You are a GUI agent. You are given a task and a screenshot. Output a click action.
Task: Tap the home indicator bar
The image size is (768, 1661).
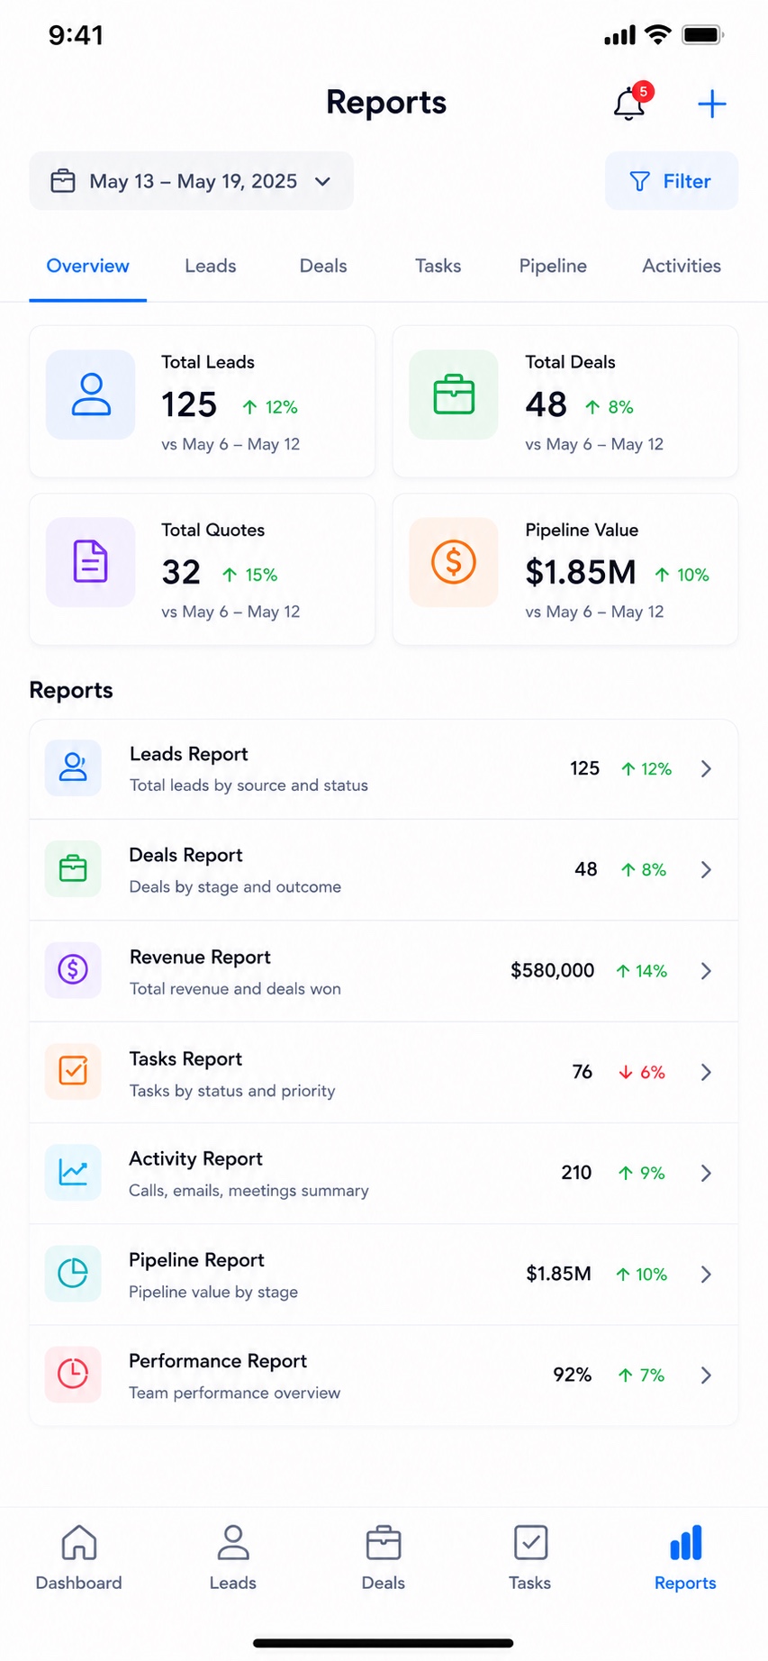click(384, 1643)
